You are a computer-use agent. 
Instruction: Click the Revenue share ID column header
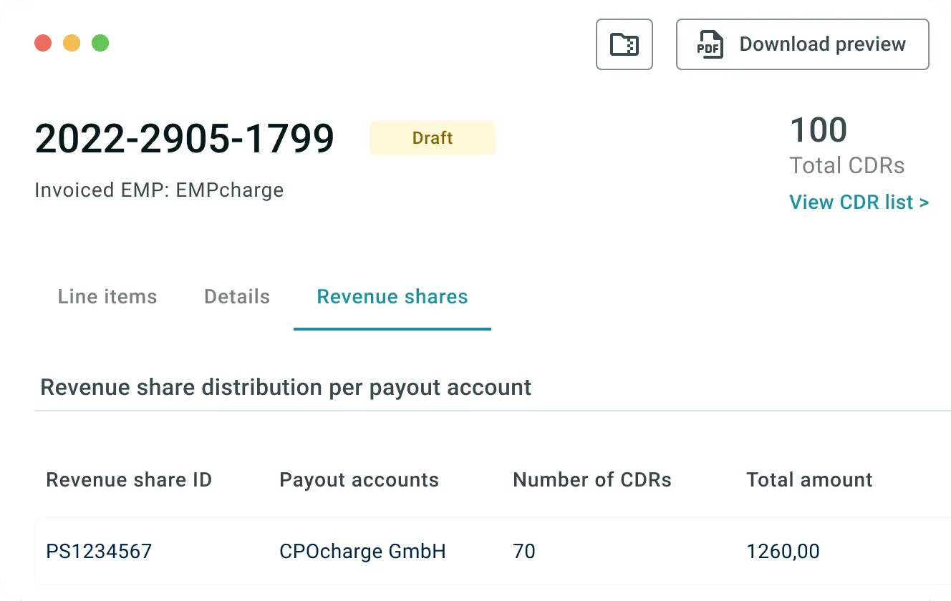pyautogui.click(x=129, y=479)
